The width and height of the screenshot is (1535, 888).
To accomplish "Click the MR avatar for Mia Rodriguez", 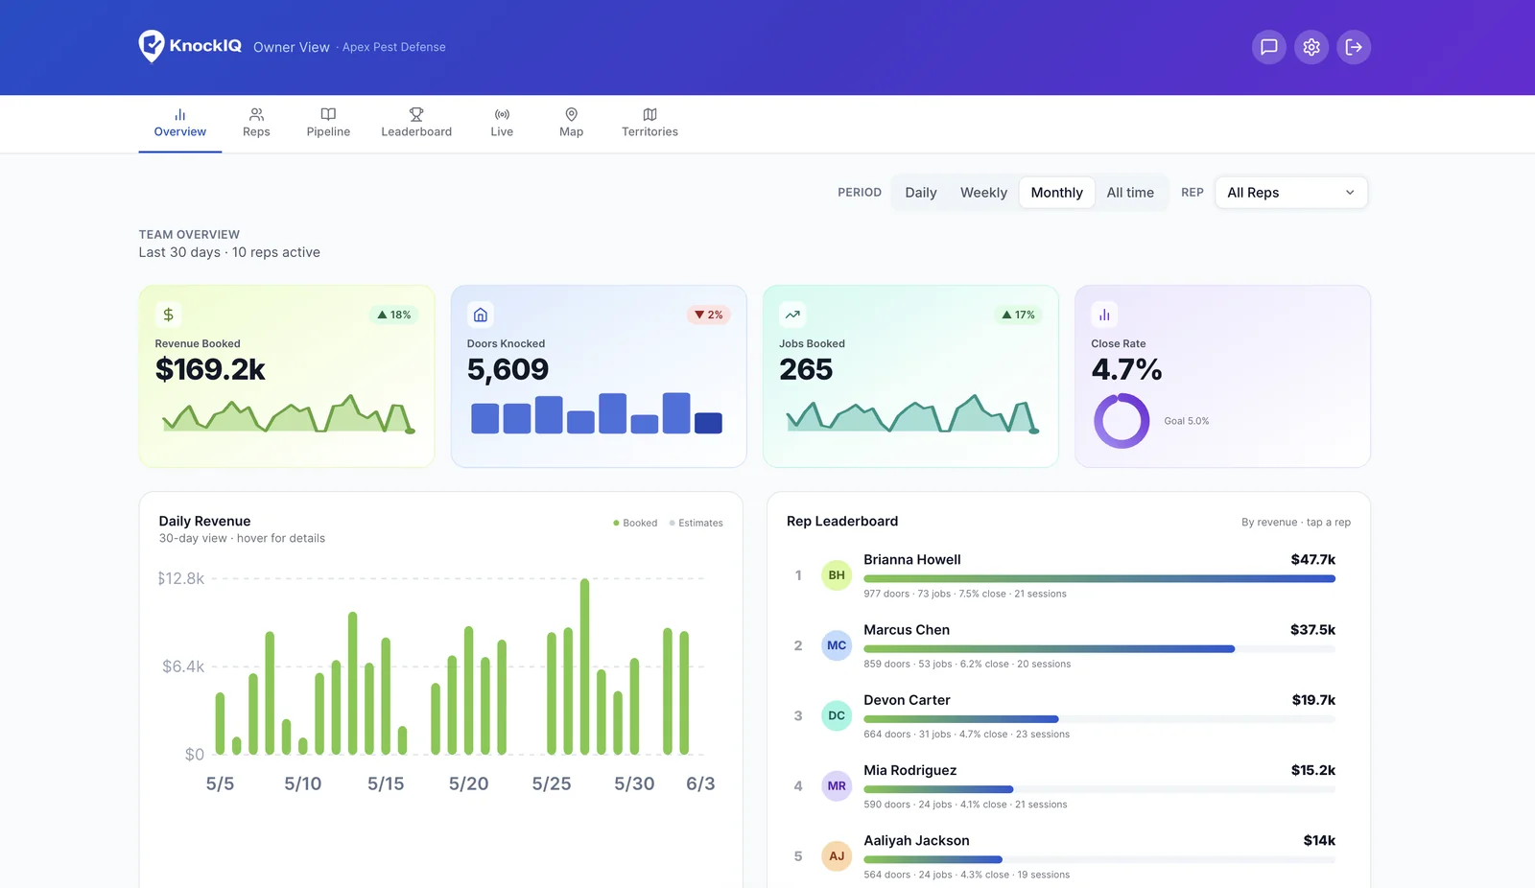I will point(837,785).
